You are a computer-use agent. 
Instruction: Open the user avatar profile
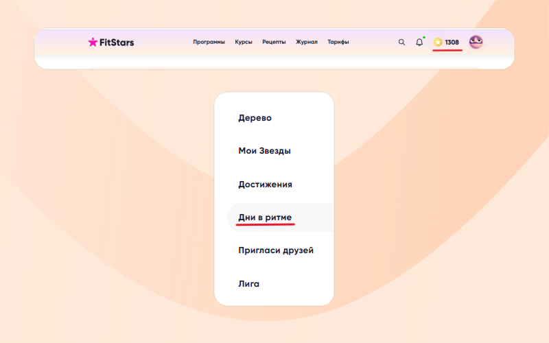click(x=476, y=42)
